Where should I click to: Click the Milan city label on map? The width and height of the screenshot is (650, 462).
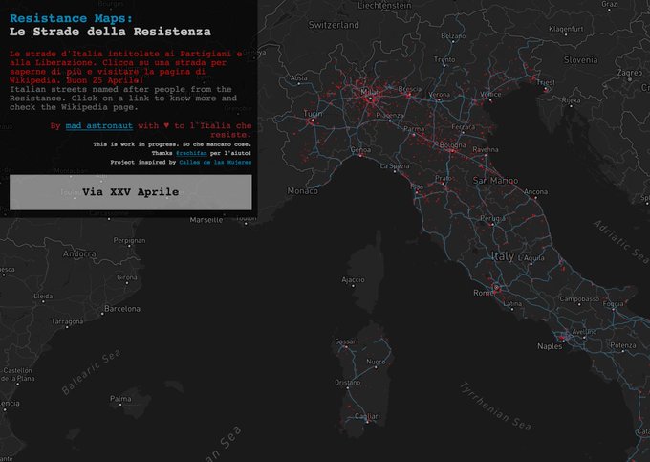pyautogui.click(x=370, y=92)
